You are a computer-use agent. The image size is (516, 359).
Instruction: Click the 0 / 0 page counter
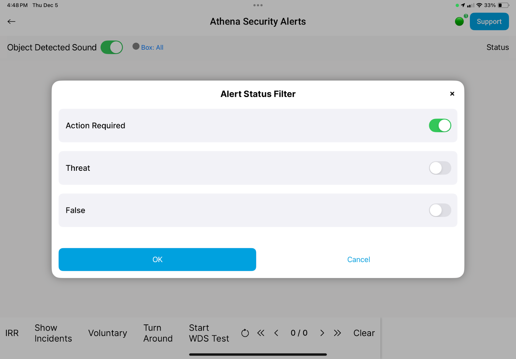tap(299, 333)
